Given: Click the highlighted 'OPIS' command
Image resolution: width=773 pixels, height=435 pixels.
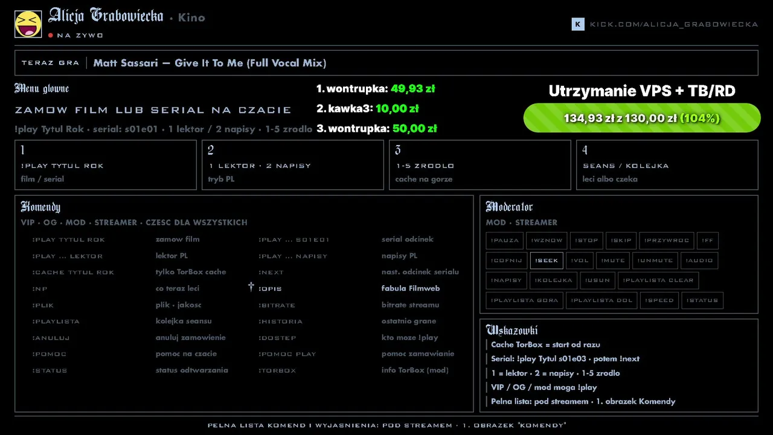Looking at the screenshot, I should (x=270, y=289).
